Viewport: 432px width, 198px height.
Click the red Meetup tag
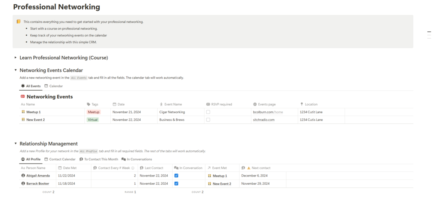[93, 112]
